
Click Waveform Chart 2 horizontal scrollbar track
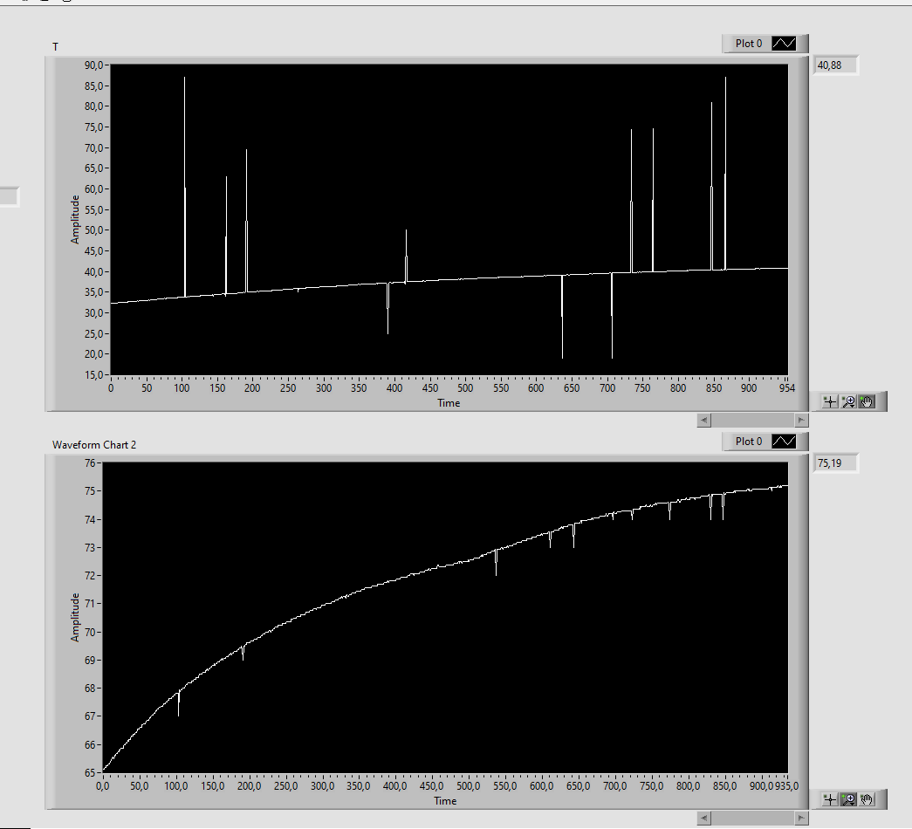point(752,818)
